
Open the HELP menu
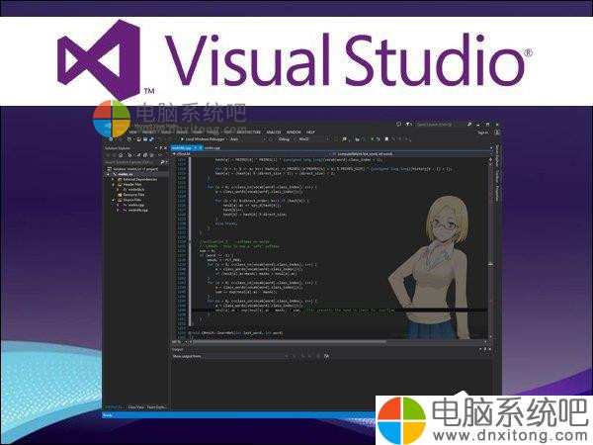tap(310, 133)
